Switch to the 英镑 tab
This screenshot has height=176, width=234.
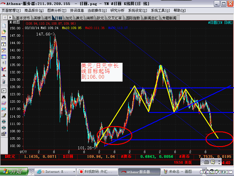[37, 18]
